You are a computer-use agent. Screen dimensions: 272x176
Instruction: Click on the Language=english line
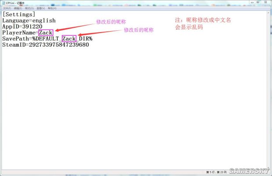tap(29, 20)
